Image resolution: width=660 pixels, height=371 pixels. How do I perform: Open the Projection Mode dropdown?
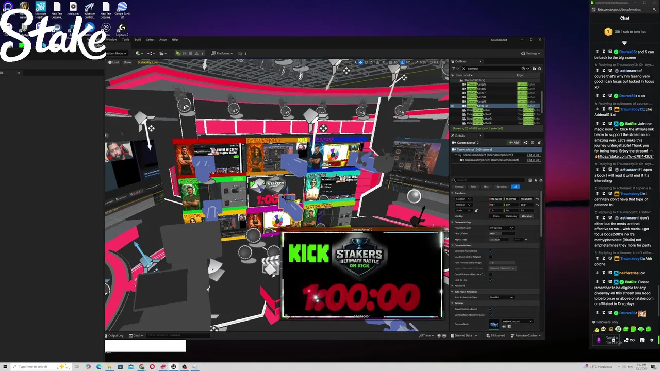point(502,228)
